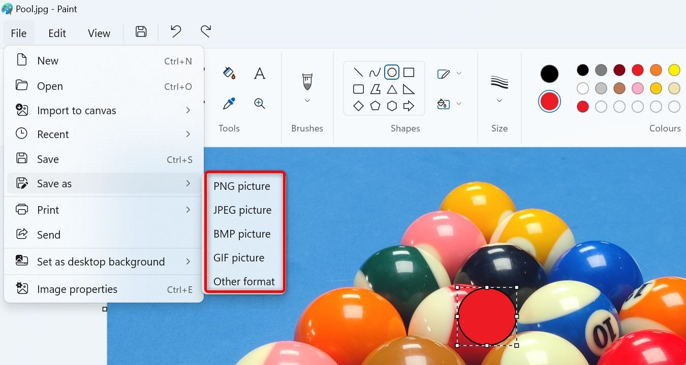This screenshot has width=686, height=365.
Task: Expand the Set as desktop background submenu arrow
Action: [188, 261]
